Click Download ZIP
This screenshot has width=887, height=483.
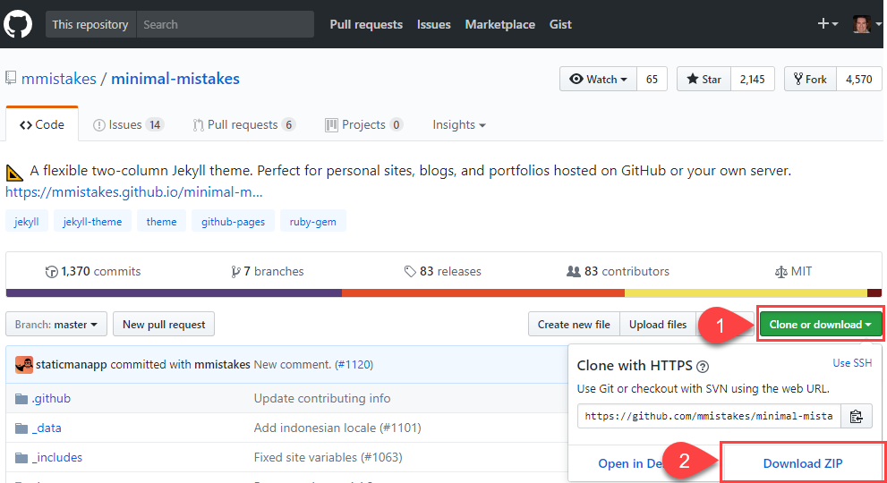tap(802, 463)
